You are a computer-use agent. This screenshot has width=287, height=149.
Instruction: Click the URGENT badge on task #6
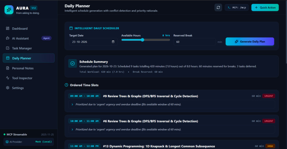[x=268, y=121]
